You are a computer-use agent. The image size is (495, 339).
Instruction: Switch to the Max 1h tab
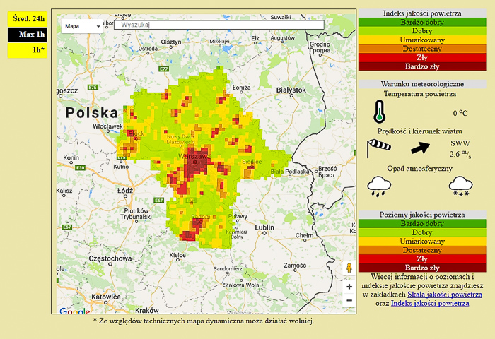point(28,35)
